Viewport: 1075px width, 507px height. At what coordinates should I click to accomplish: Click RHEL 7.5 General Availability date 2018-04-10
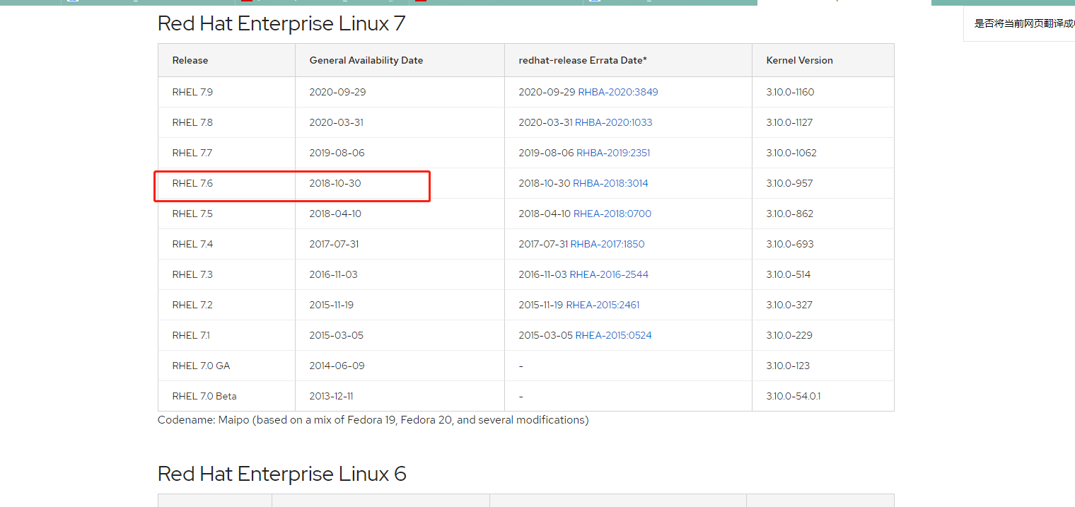tap(335, 214)
